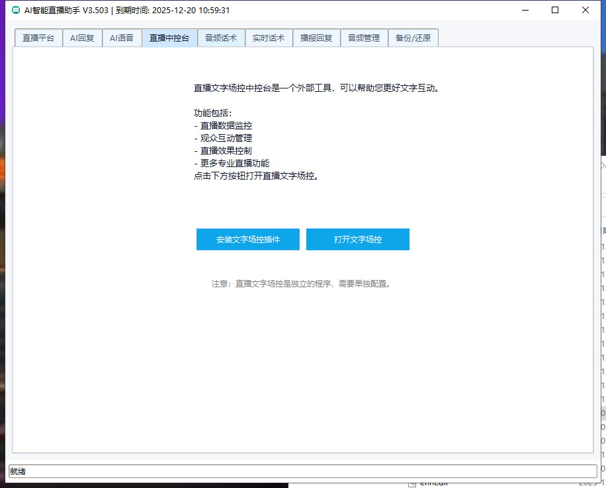Click the 注意 note text below buttons
The image size is (606, 488).
pyautogui.click(x=301, y=284)
